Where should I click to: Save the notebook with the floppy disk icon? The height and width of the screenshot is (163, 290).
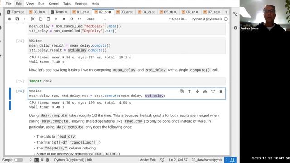coord(17,19)
